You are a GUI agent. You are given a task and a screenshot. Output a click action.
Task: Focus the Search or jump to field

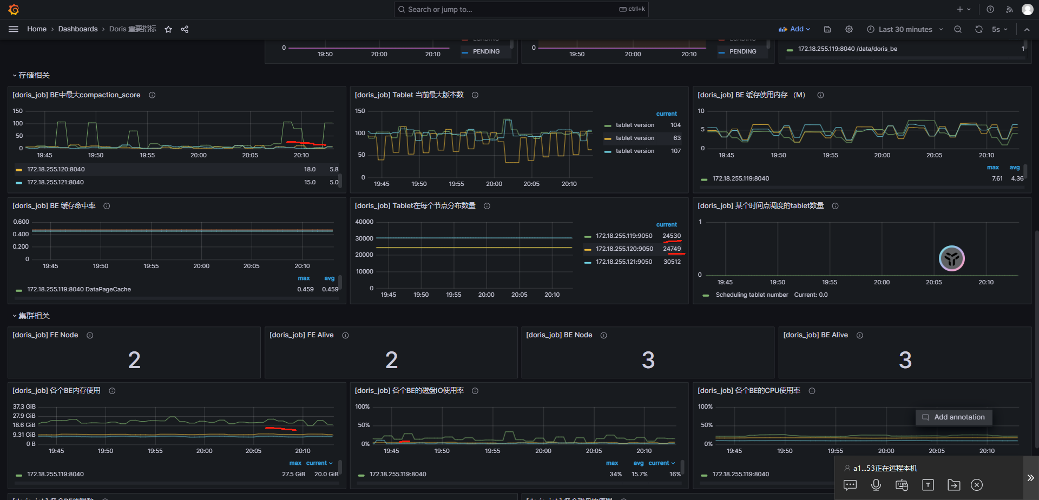coord(521,9)
